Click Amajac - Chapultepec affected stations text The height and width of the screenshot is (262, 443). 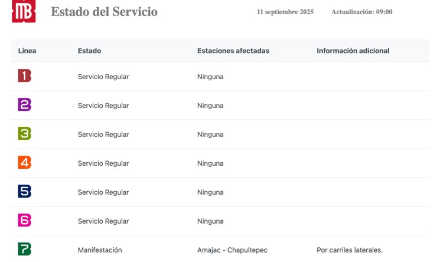pyautogui.click(x=232, y=250)
